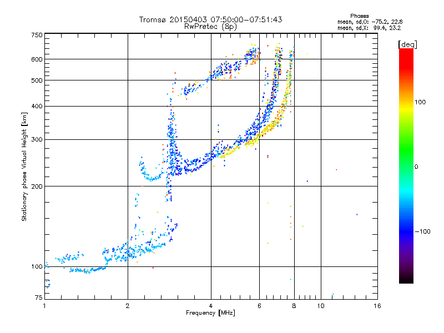Click the x-axis tick label "1"
This screenshot has height=333, width=444.
point(44,306)
